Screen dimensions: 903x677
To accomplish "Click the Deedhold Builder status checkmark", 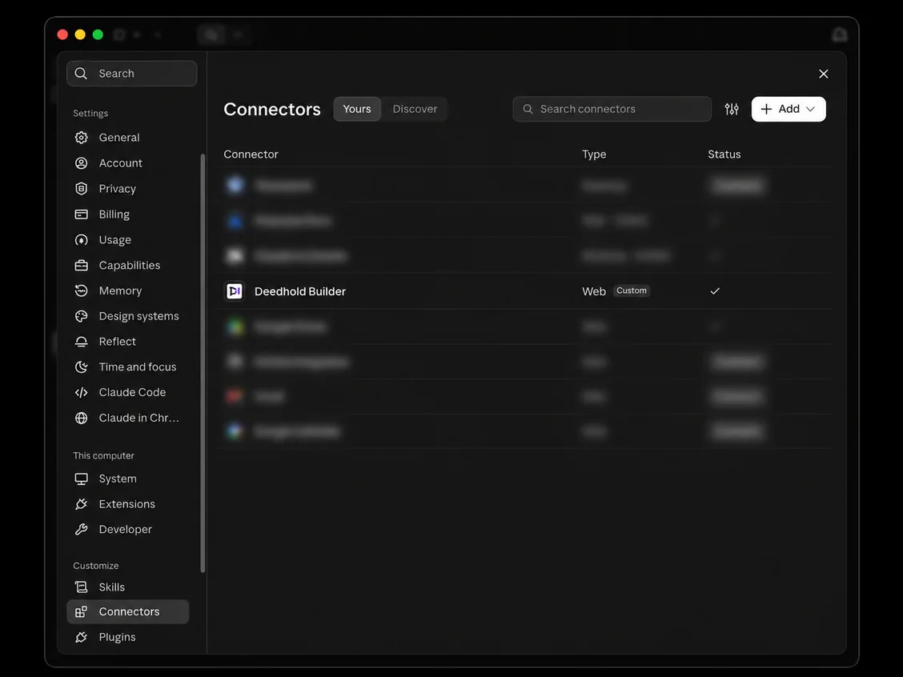I will pos(715,291).
